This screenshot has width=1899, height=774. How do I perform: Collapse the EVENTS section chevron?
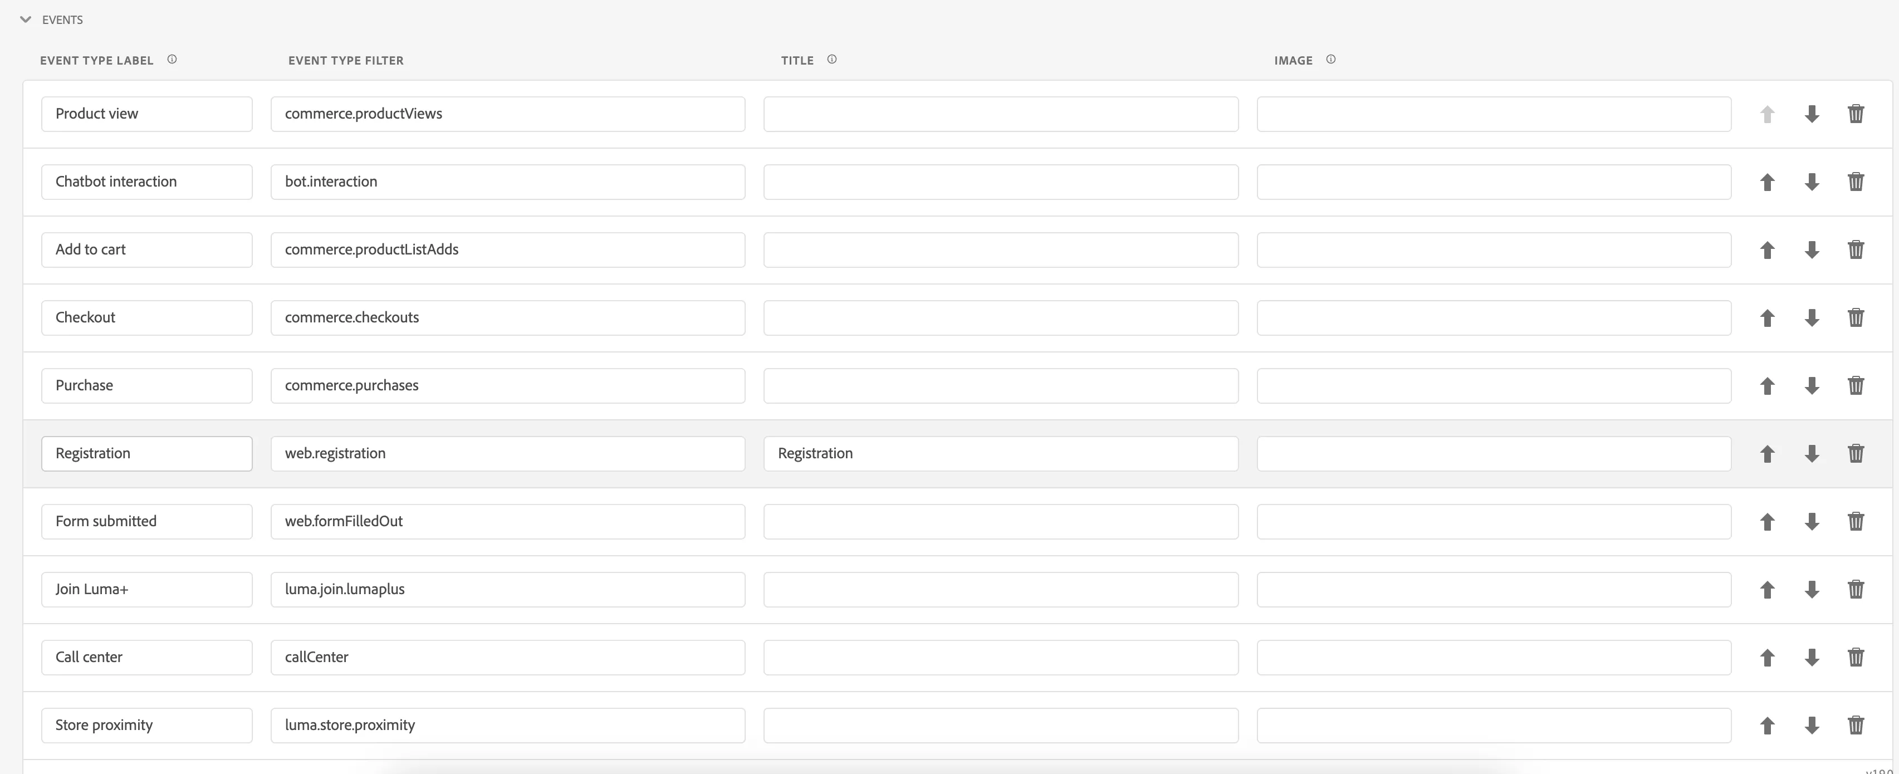coord(26,20)
